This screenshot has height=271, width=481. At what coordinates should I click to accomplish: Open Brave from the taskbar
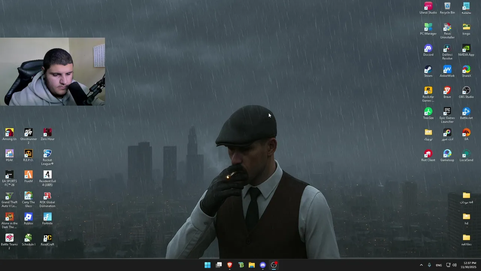(230, 265)
